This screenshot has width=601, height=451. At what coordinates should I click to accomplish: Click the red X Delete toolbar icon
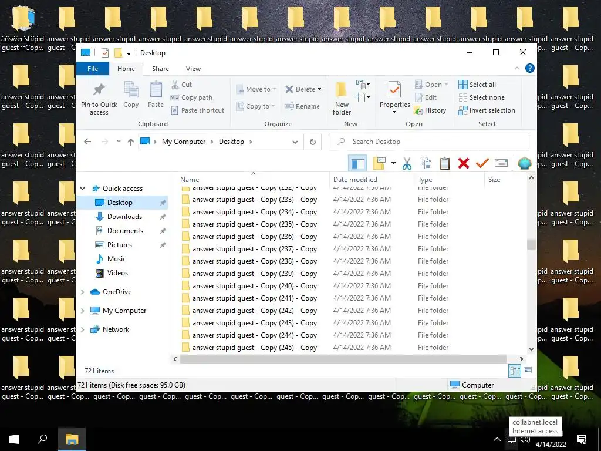(464, 163)
